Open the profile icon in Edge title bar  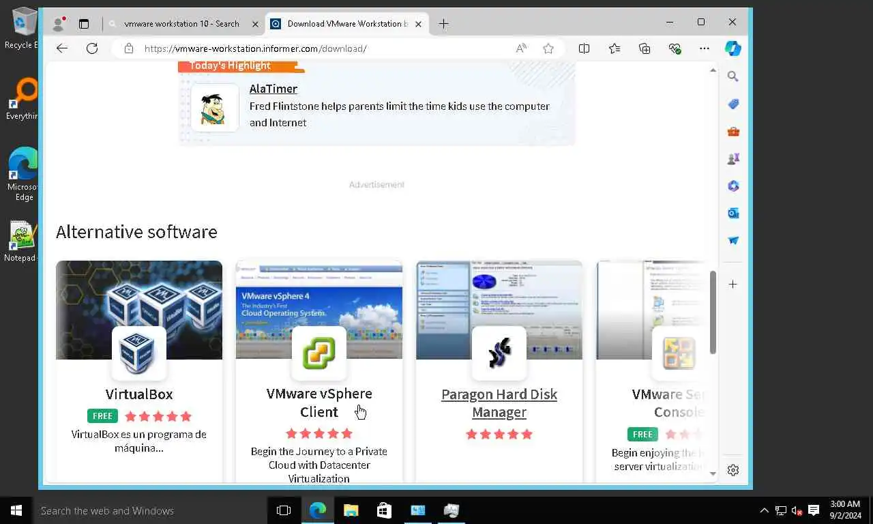click(x=59, y=23)
